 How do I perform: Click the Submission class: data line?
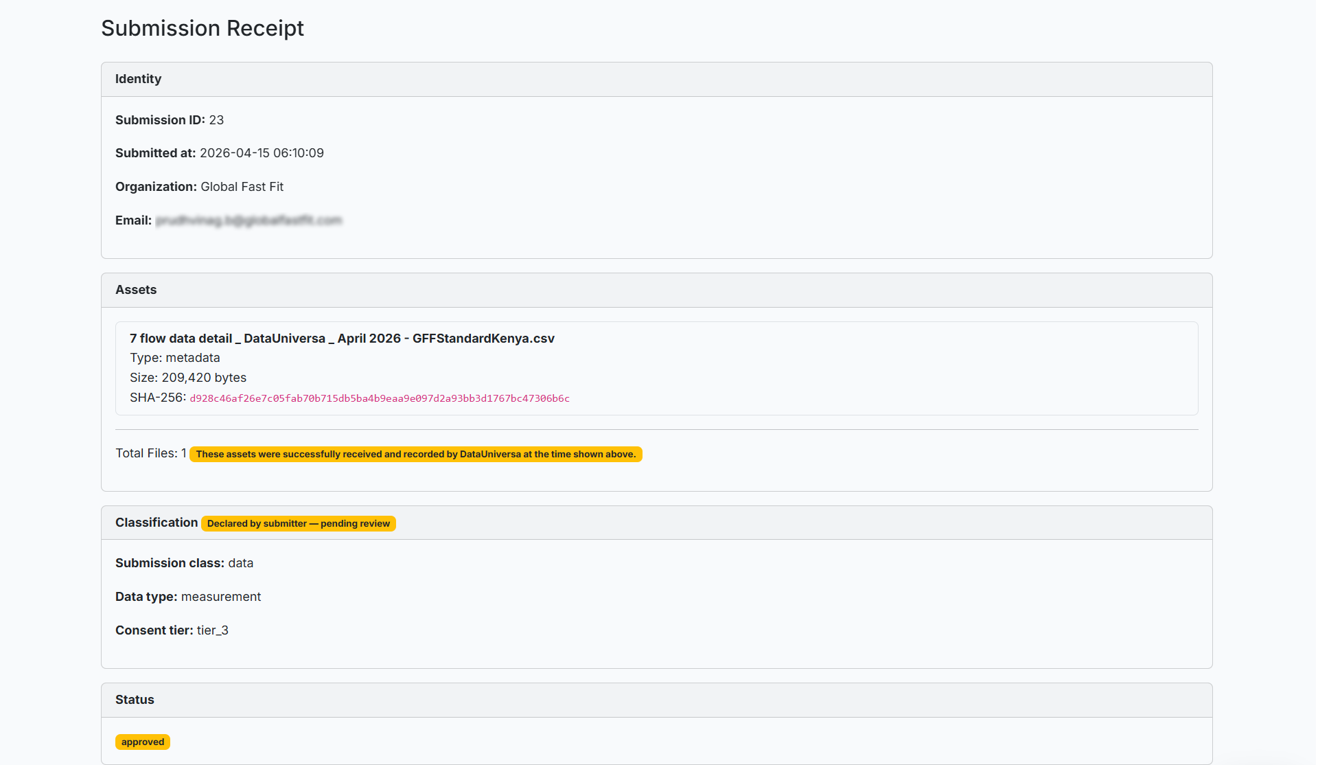(184, 563)
